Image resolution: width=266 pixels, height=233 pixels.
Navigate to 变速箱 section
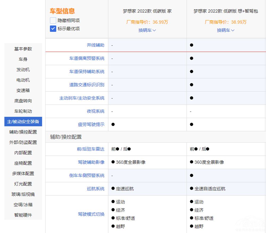(23, 90)
